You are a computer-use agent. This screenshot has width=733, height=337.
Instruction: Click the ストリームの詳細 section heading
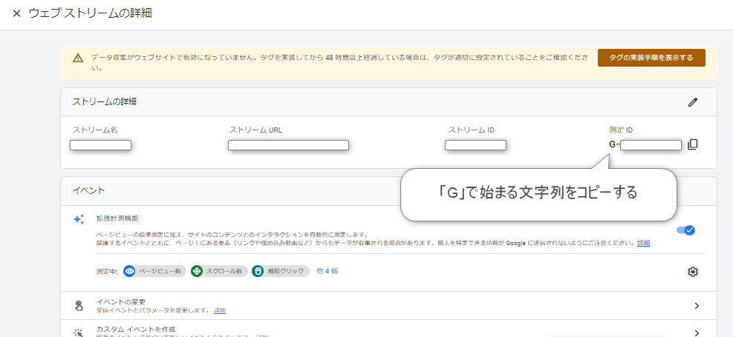click(104, 101)
